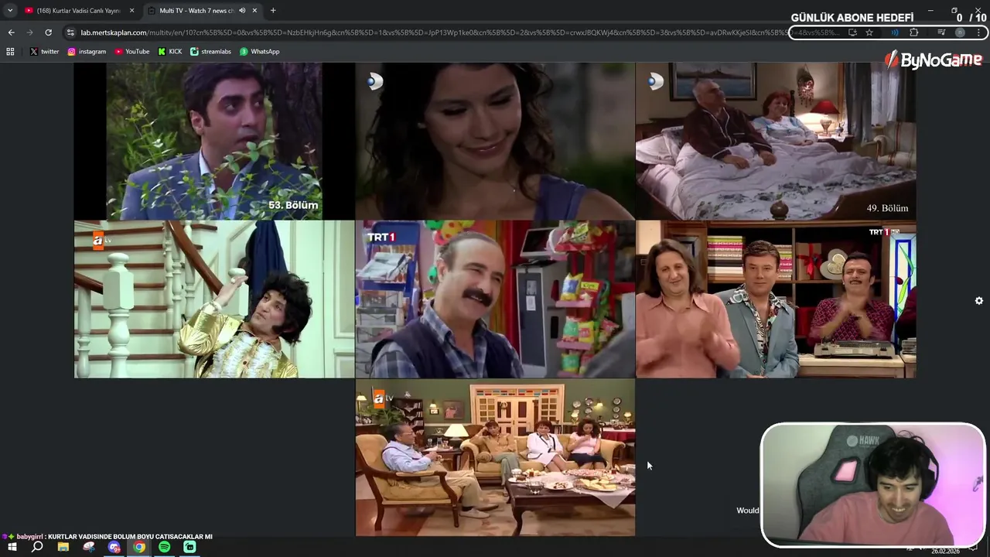
Task: Open a new browser tab
Action: point(273,11)
